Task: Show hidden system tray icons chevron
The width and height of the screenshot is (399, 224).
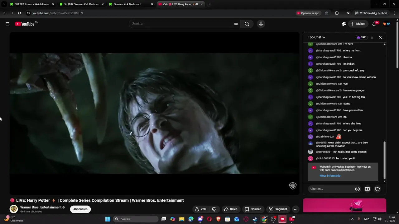Action: (x=352, y=219)
